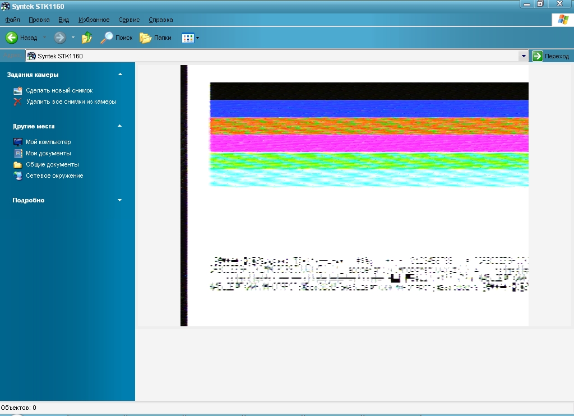Image resolution: width=574 pixels, height=416 pixels.
Task: Click red X icon for deleting snapshots
Action: point(17,102)
